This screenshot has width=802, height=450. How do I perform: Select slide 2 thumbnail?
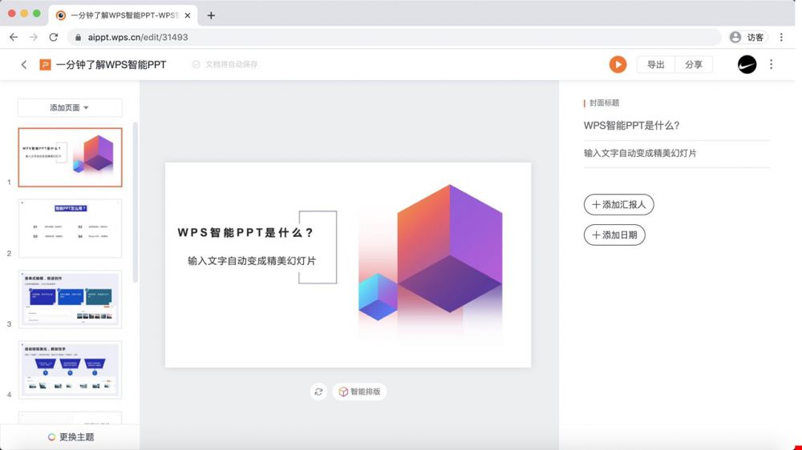70,228
